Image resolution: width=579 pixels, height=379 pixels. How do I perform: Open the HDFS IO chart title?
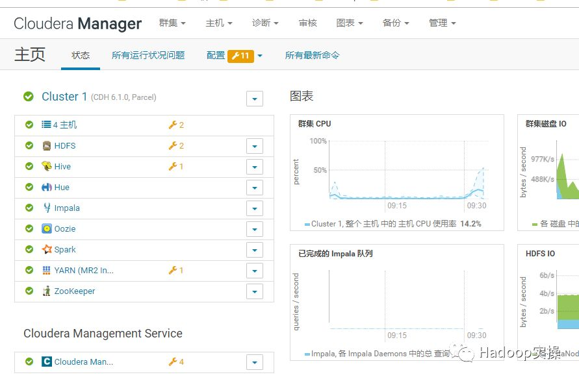coord(540,254)
